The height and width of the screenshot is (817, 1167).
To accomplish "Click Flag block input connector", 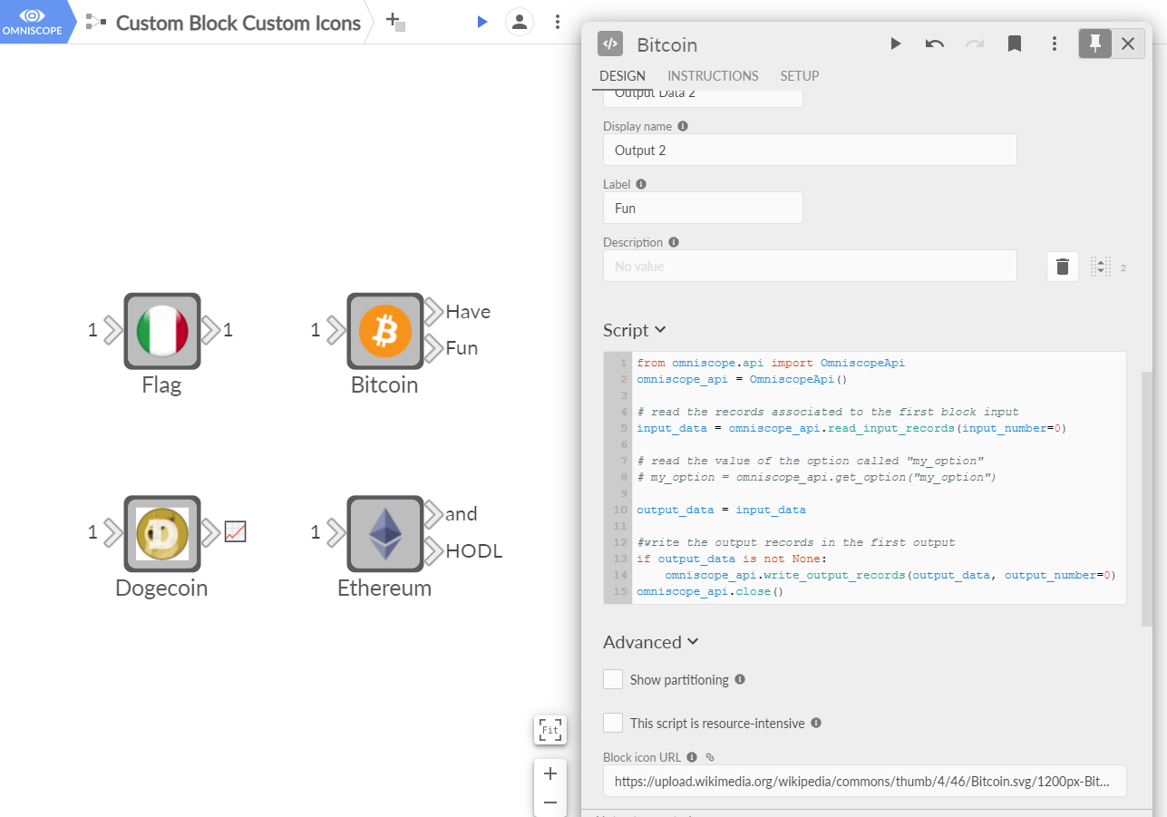I will tap(112, 331).
